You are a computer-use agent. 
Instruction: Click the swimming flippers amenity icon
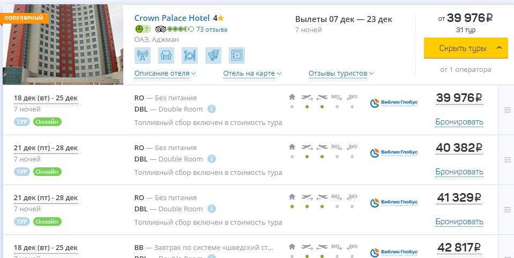coord(213,55)
